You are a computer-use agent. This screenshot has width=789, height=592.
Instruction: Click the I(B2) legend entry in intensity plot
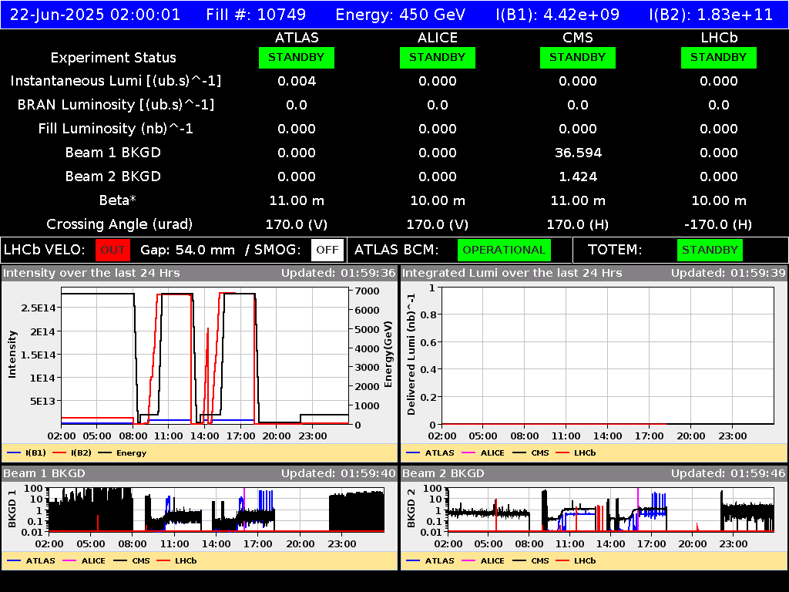[x=72, y=453]
